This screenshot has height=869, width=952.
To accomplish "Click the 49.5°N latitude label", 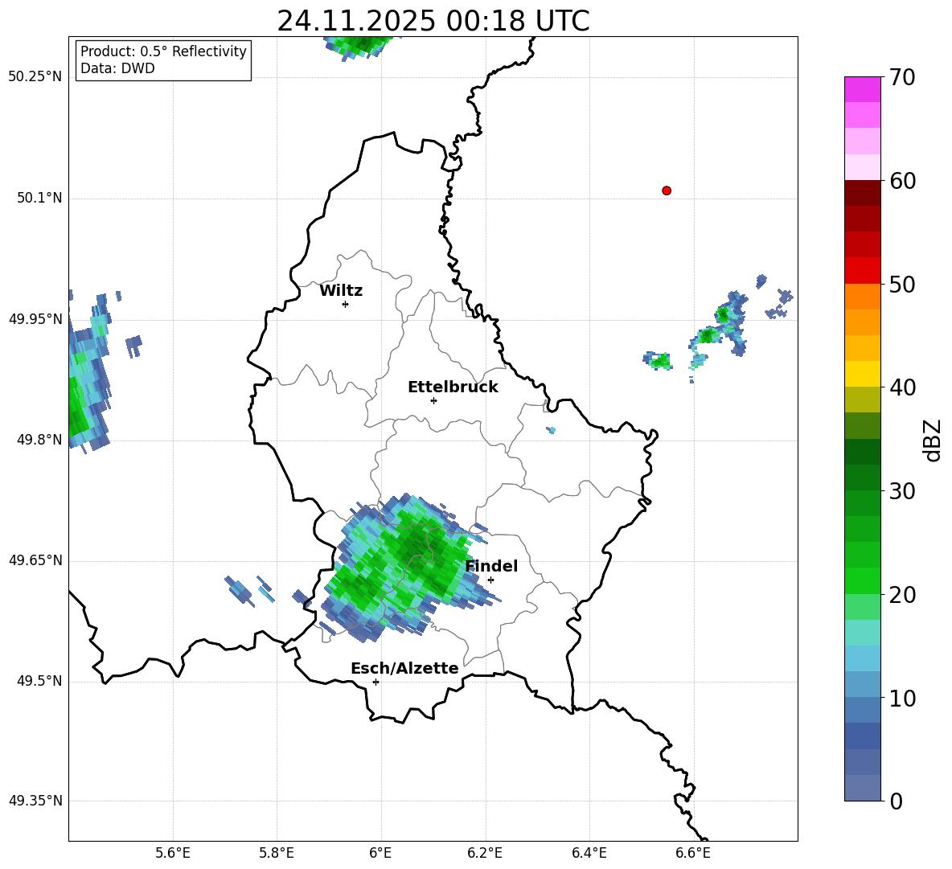I will click(39, 681).
